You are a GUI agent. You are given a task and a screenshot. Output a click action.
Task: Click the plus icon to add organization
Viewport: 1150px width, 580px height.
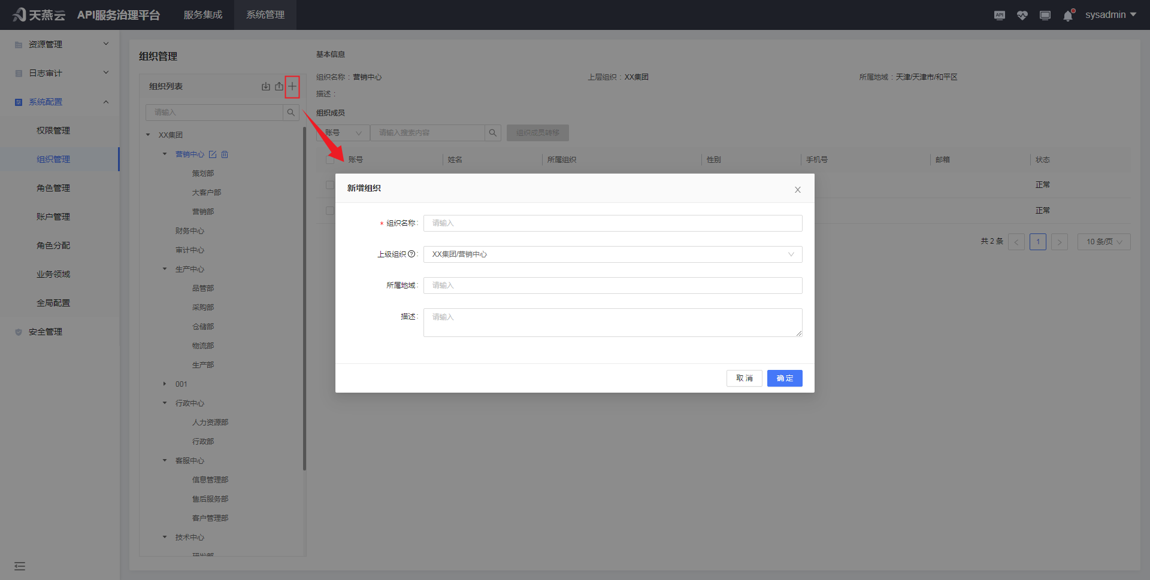(292, 87)
